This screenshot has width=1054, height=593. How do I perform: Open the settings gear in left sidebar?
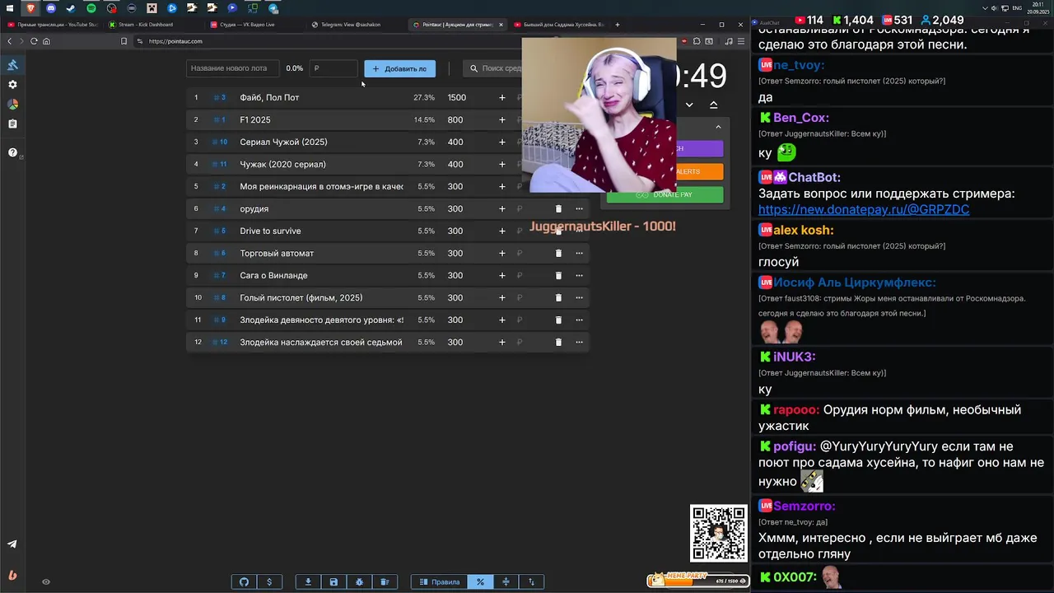pyautogui.click(x=12, y=85)
